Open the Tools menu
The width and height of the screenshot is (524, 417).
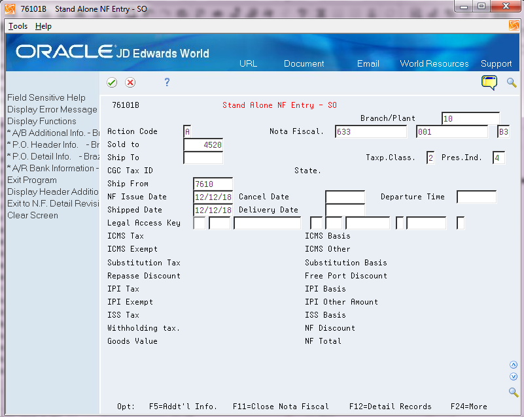pyautogui.click(x=18, y=26)
